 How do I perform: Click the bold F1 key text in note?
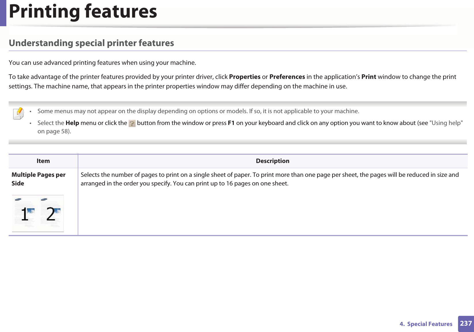(x=231, y=123)
